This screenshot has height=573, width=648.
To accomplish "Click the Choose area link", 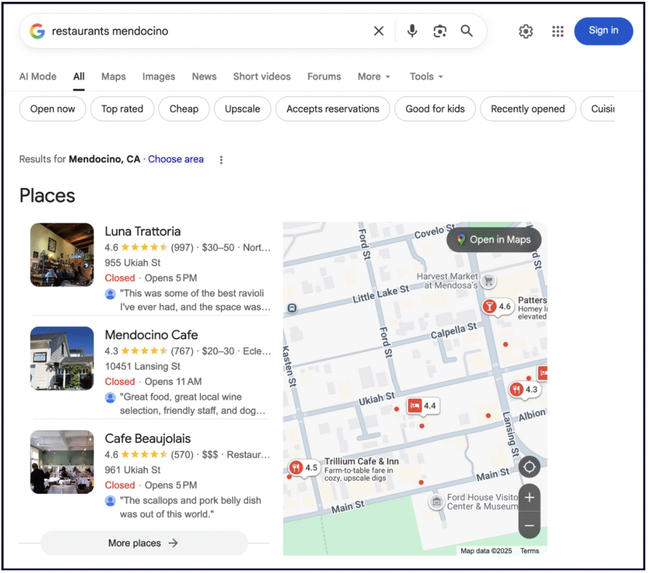I will [x=176, y=160].
